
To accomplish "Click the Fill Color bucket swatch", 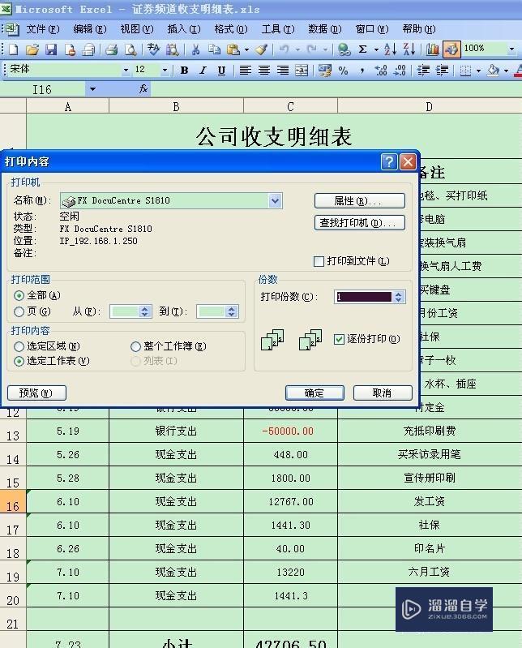I will [x=493, y=71].
